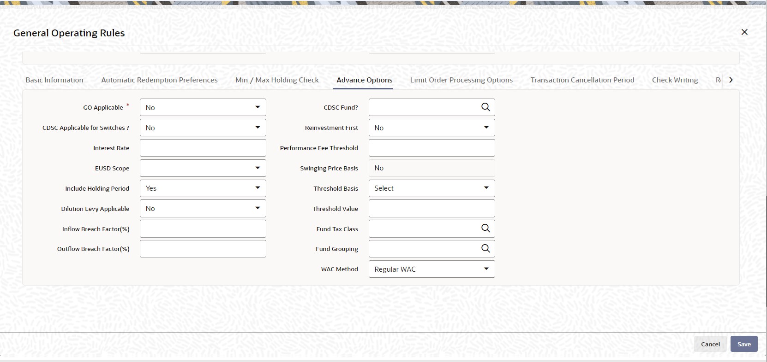Open the GO Applicable dropdown
This screenshot has height=362, width=767.
(203, 107)
